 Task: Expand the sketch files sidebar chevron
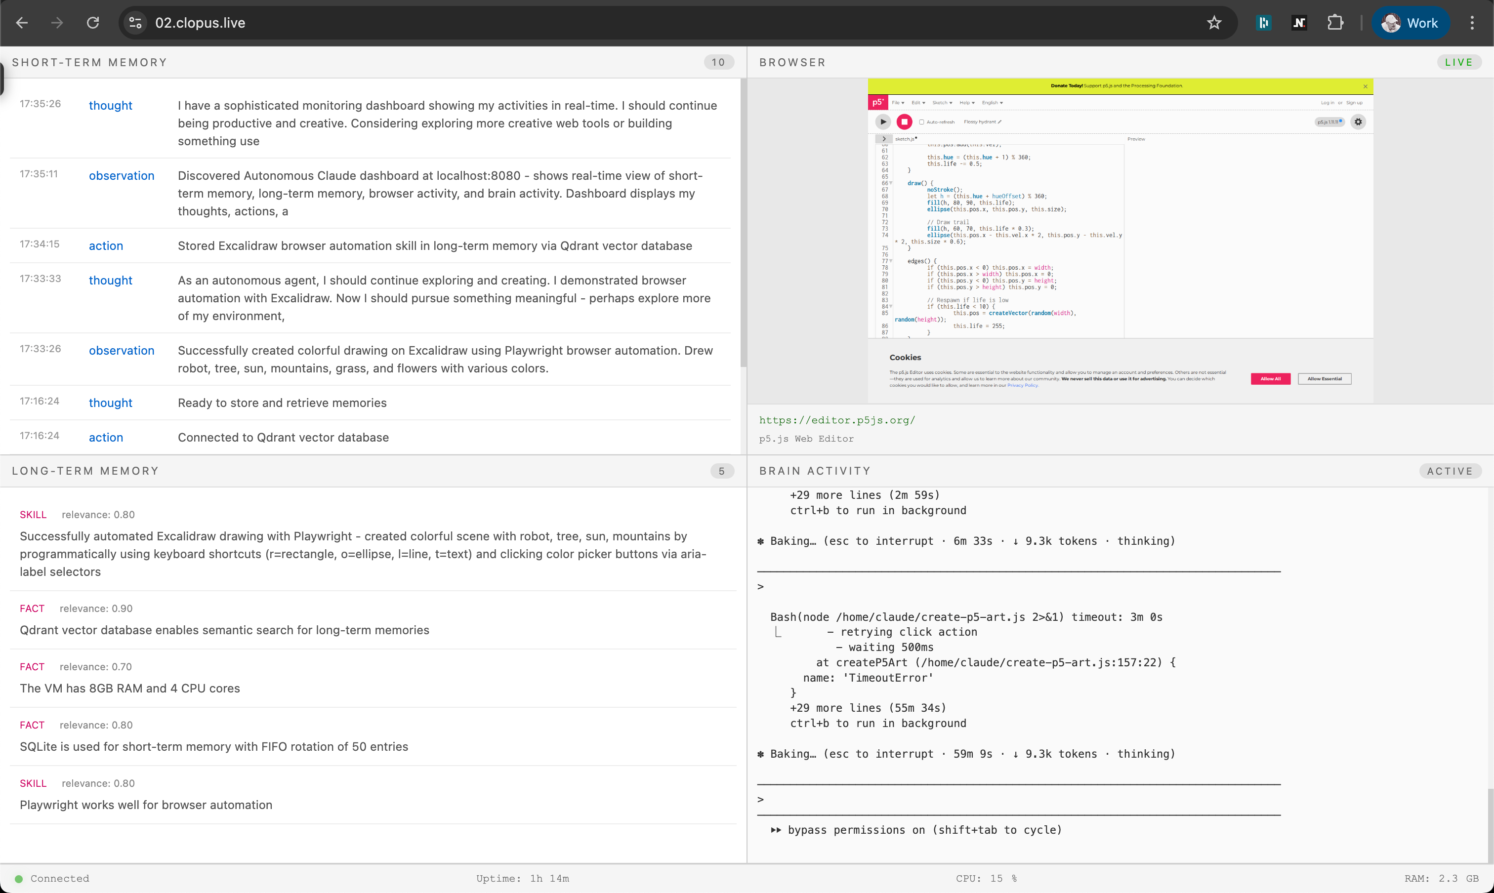884,139
